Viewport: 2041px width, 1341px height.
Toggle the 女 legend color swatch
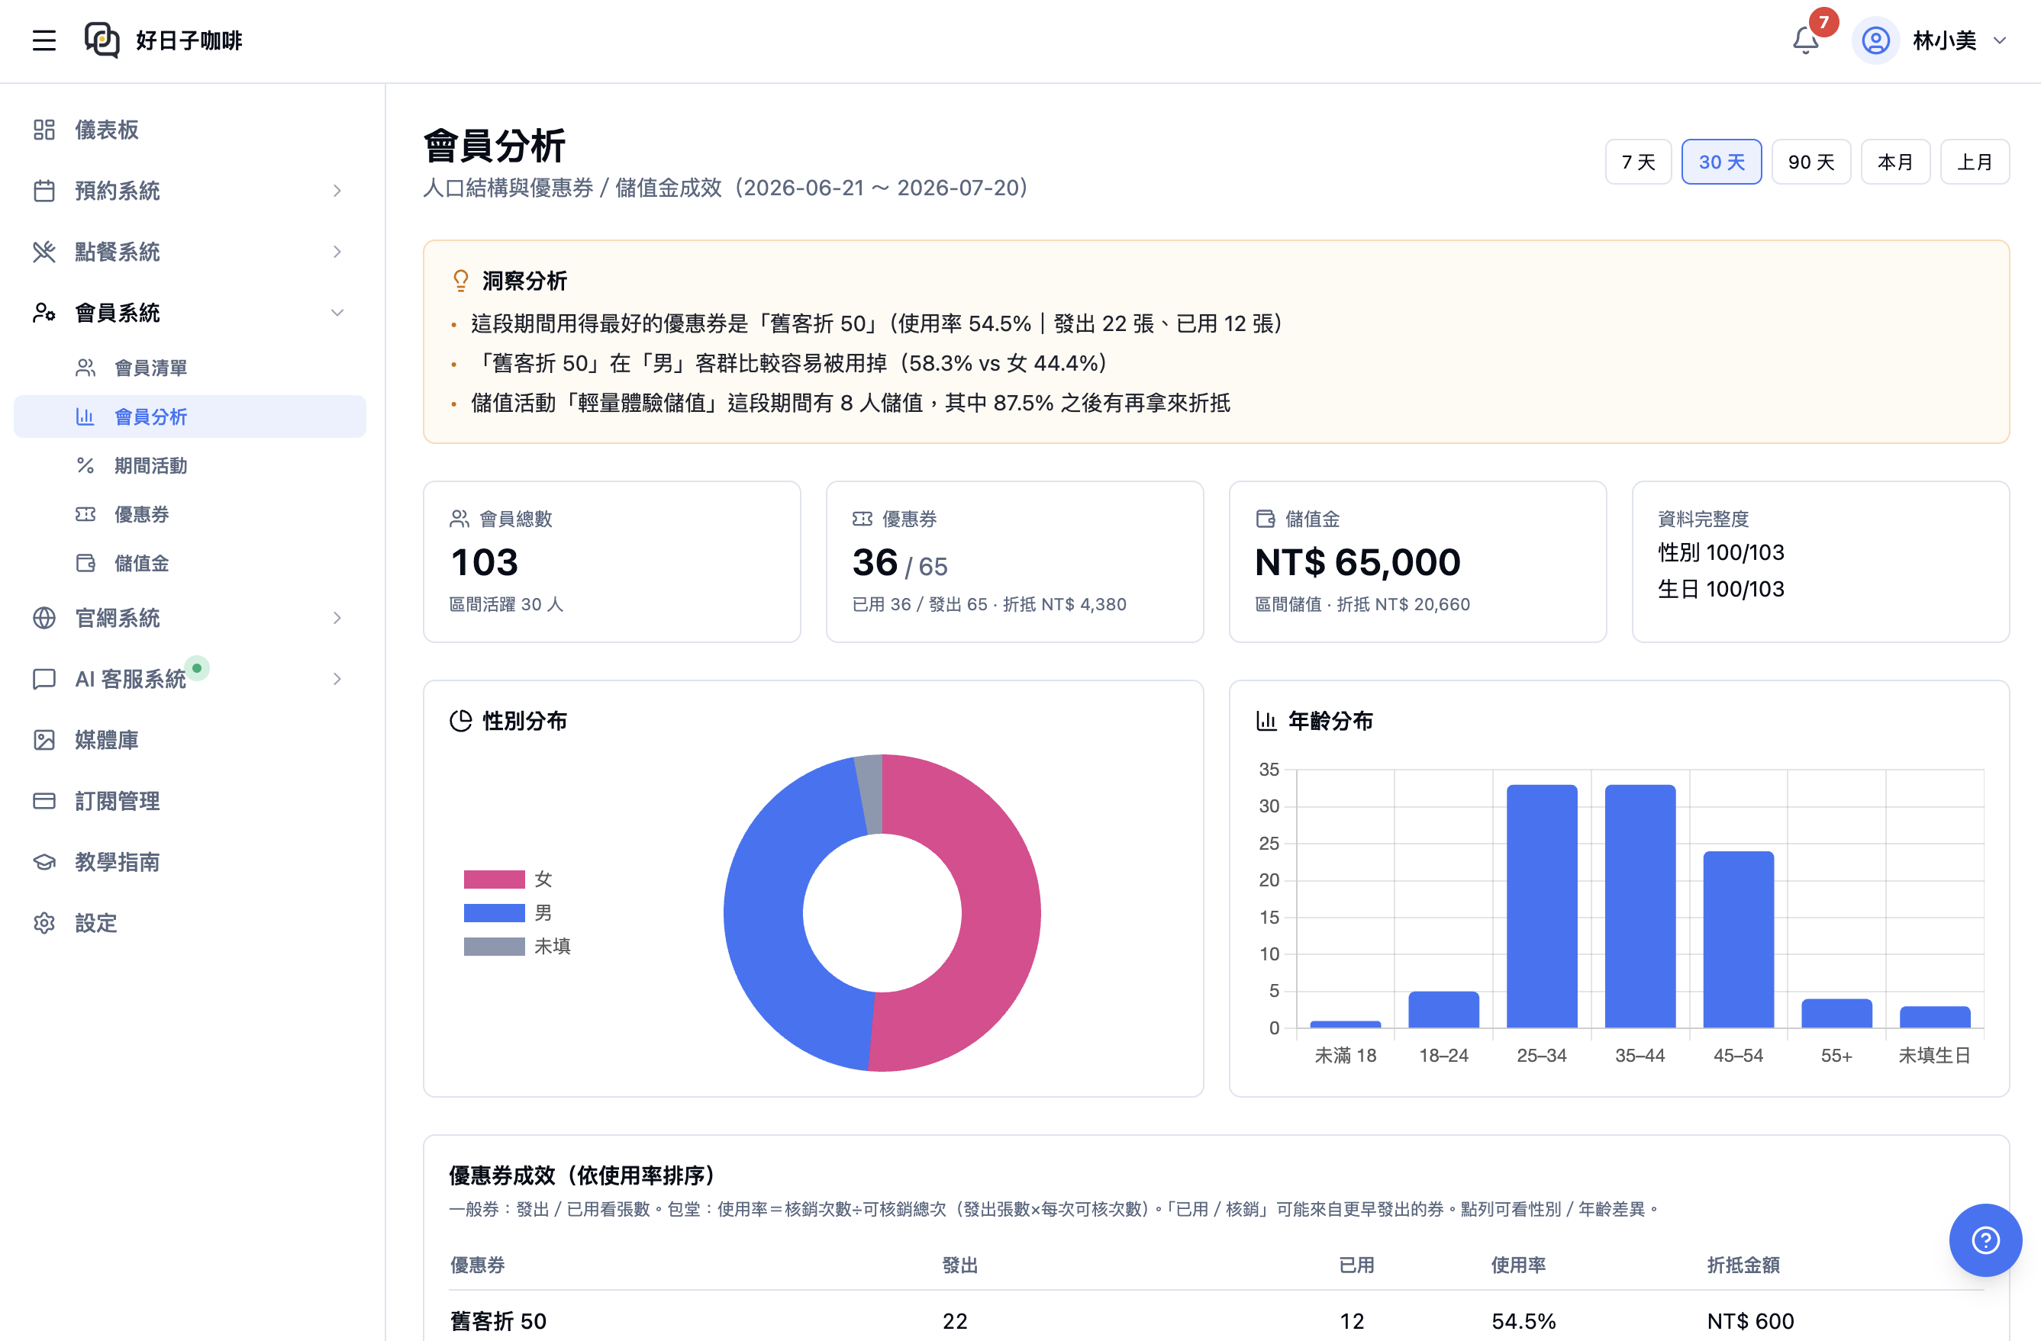494,880
